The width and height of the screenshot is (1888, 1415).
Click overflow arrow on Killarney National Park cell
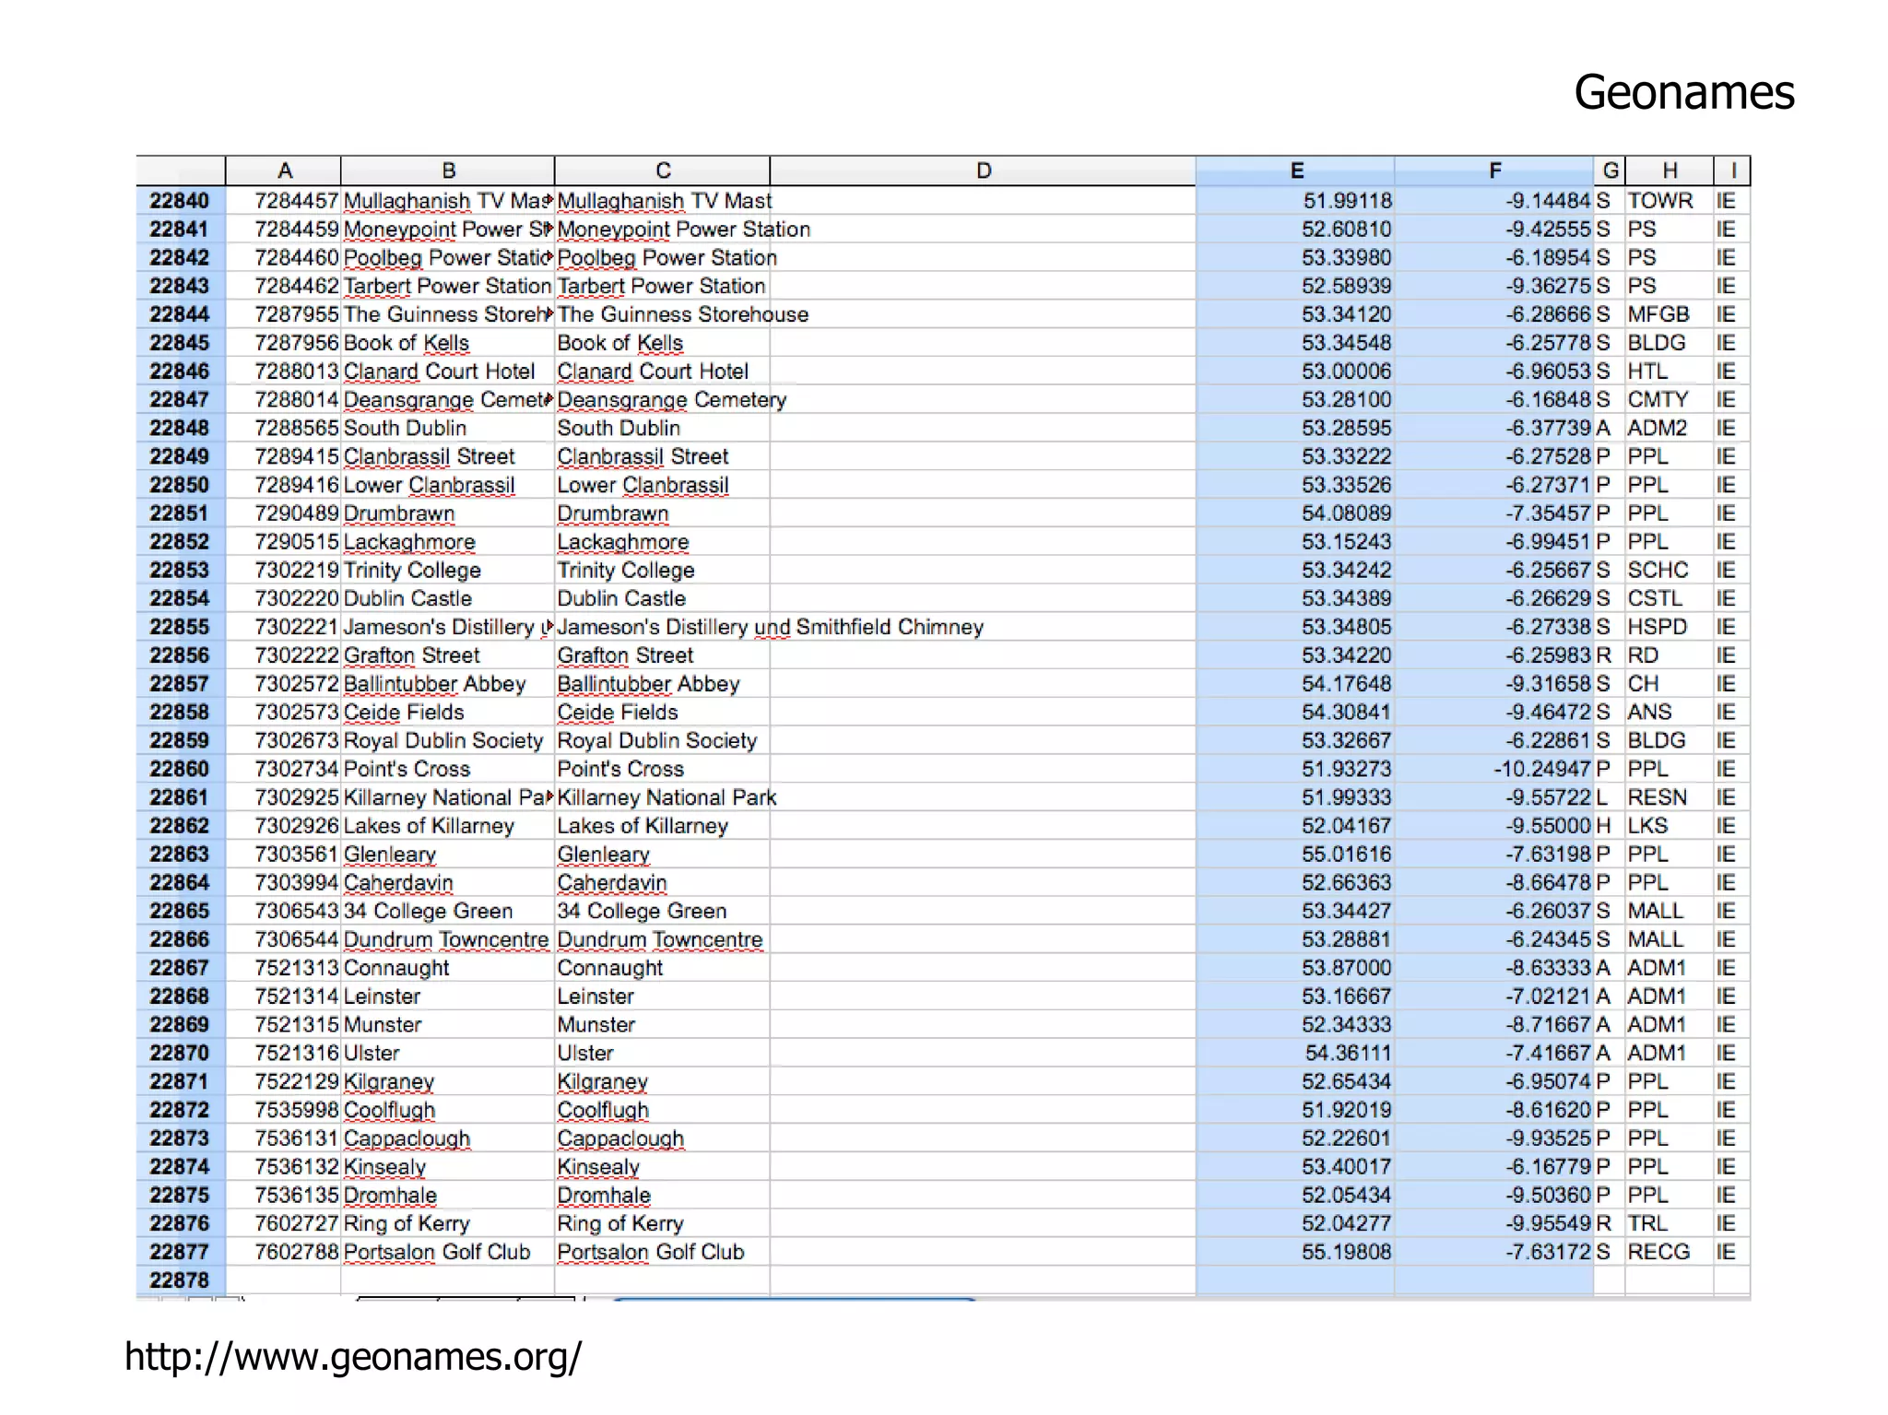click(550, 796)
